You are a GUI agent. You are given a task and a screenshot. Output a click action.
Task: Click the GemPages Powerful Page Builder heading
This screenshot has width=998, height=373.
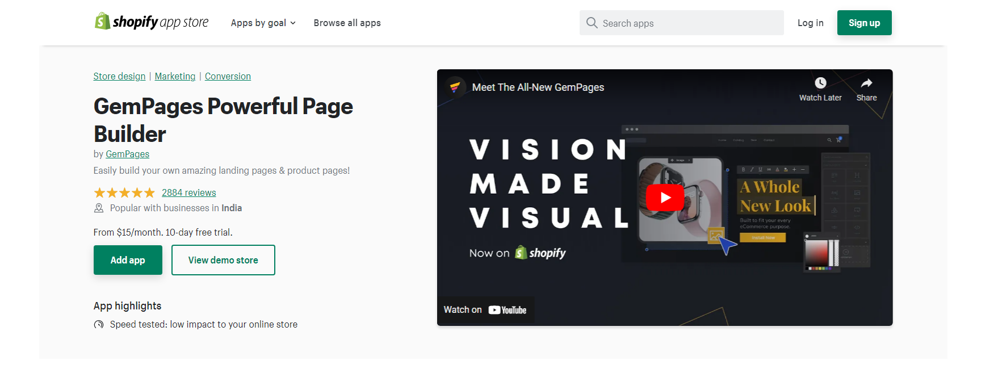click(223, 120)
